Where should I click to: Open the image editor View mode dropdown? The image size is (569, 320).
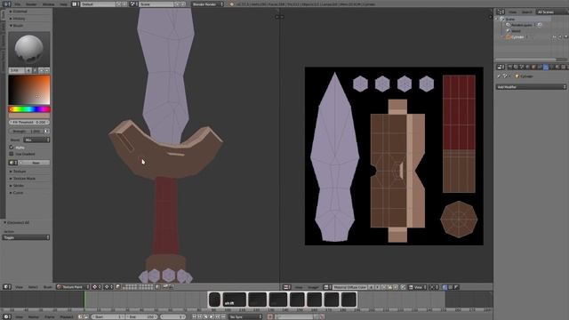pyautogui.click(x=418, y=287)
